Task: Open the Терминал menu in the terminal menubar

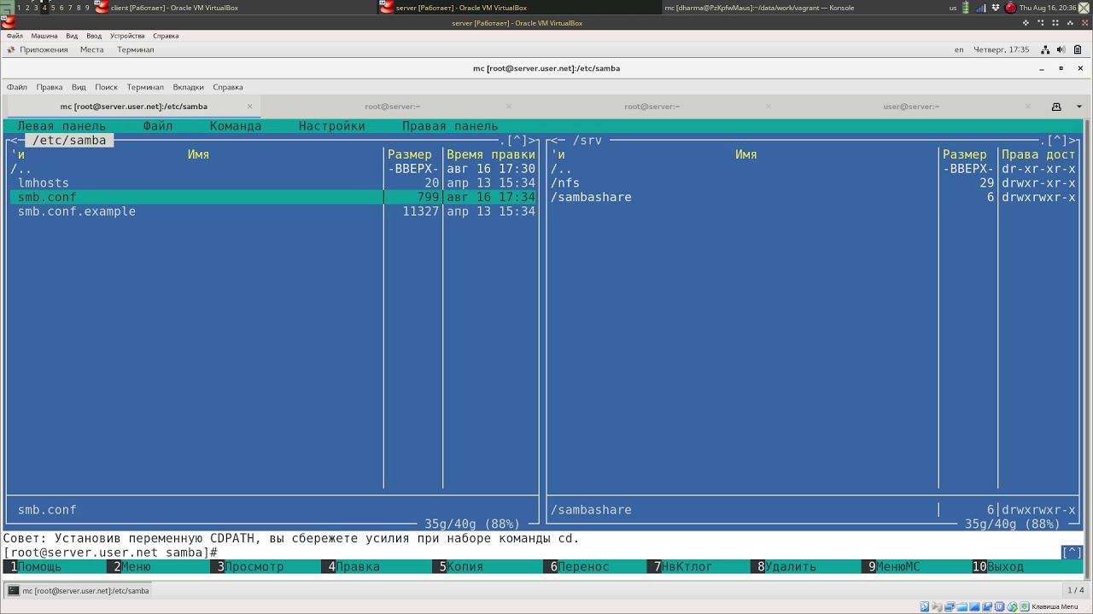Action: (x=145, y=87)
